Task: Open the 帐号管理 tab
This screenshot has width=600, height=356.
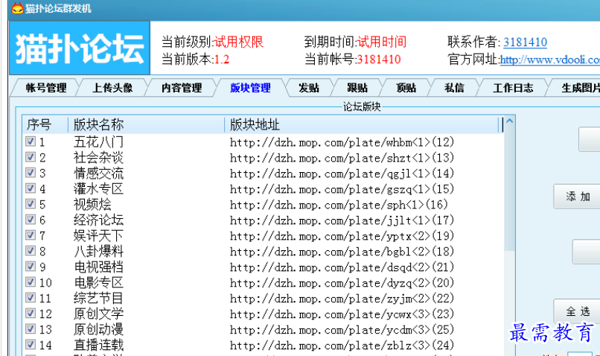Action: pos(46,88)
